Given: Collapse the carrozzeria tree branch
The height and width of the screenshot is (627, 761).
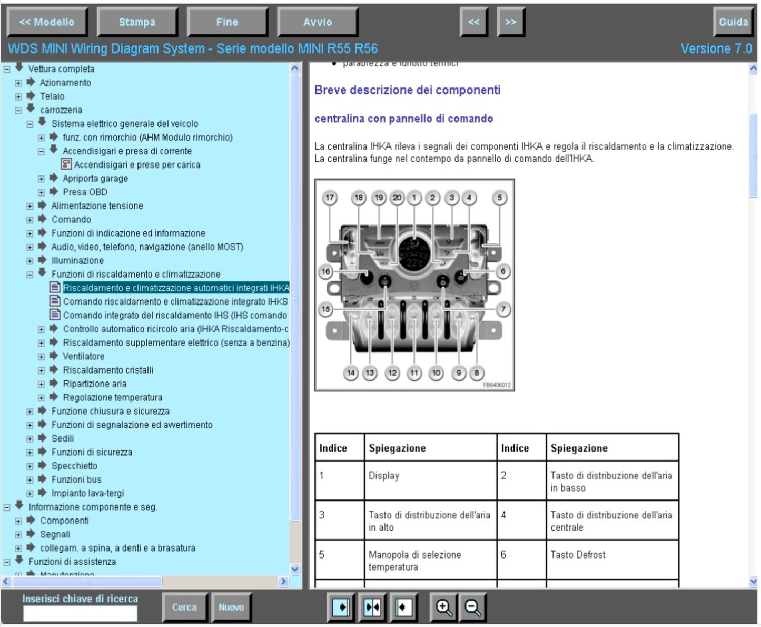Looking at the screenshot, I should (18, 111).
